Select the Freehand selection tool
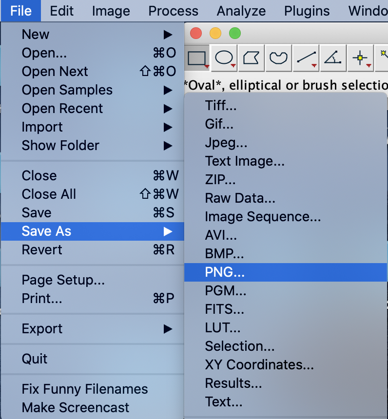 coord(278,58)
